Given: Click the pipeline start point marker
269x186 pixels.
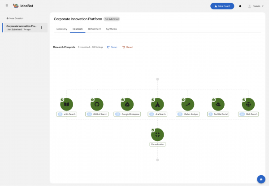Looking at the screenshot, I should point(157,79).
